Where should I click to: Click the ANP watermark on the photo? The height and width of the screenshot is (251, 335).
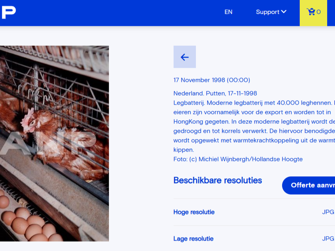(x=47, y=144)
